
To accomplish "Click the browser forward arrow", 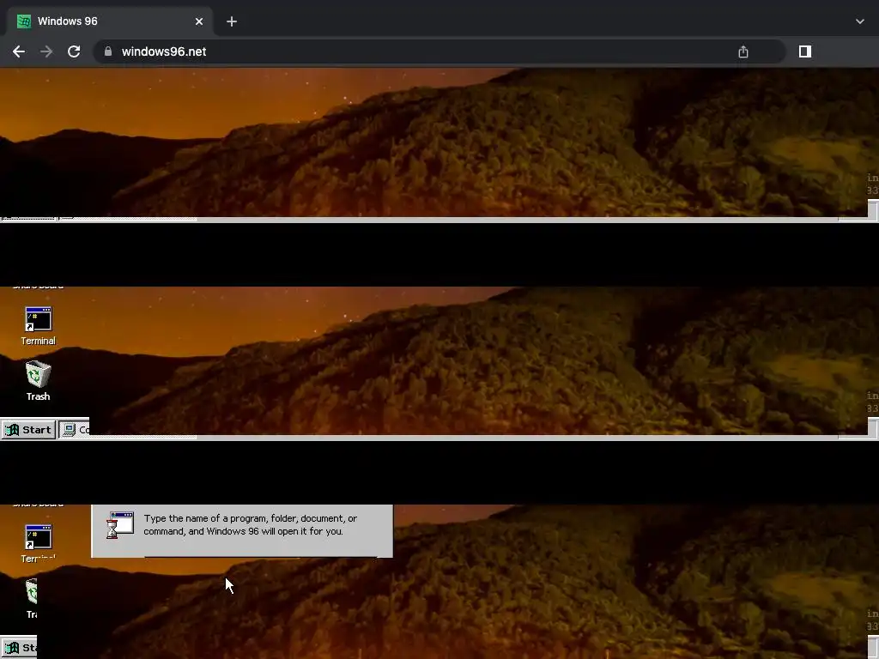I will 46,51.
